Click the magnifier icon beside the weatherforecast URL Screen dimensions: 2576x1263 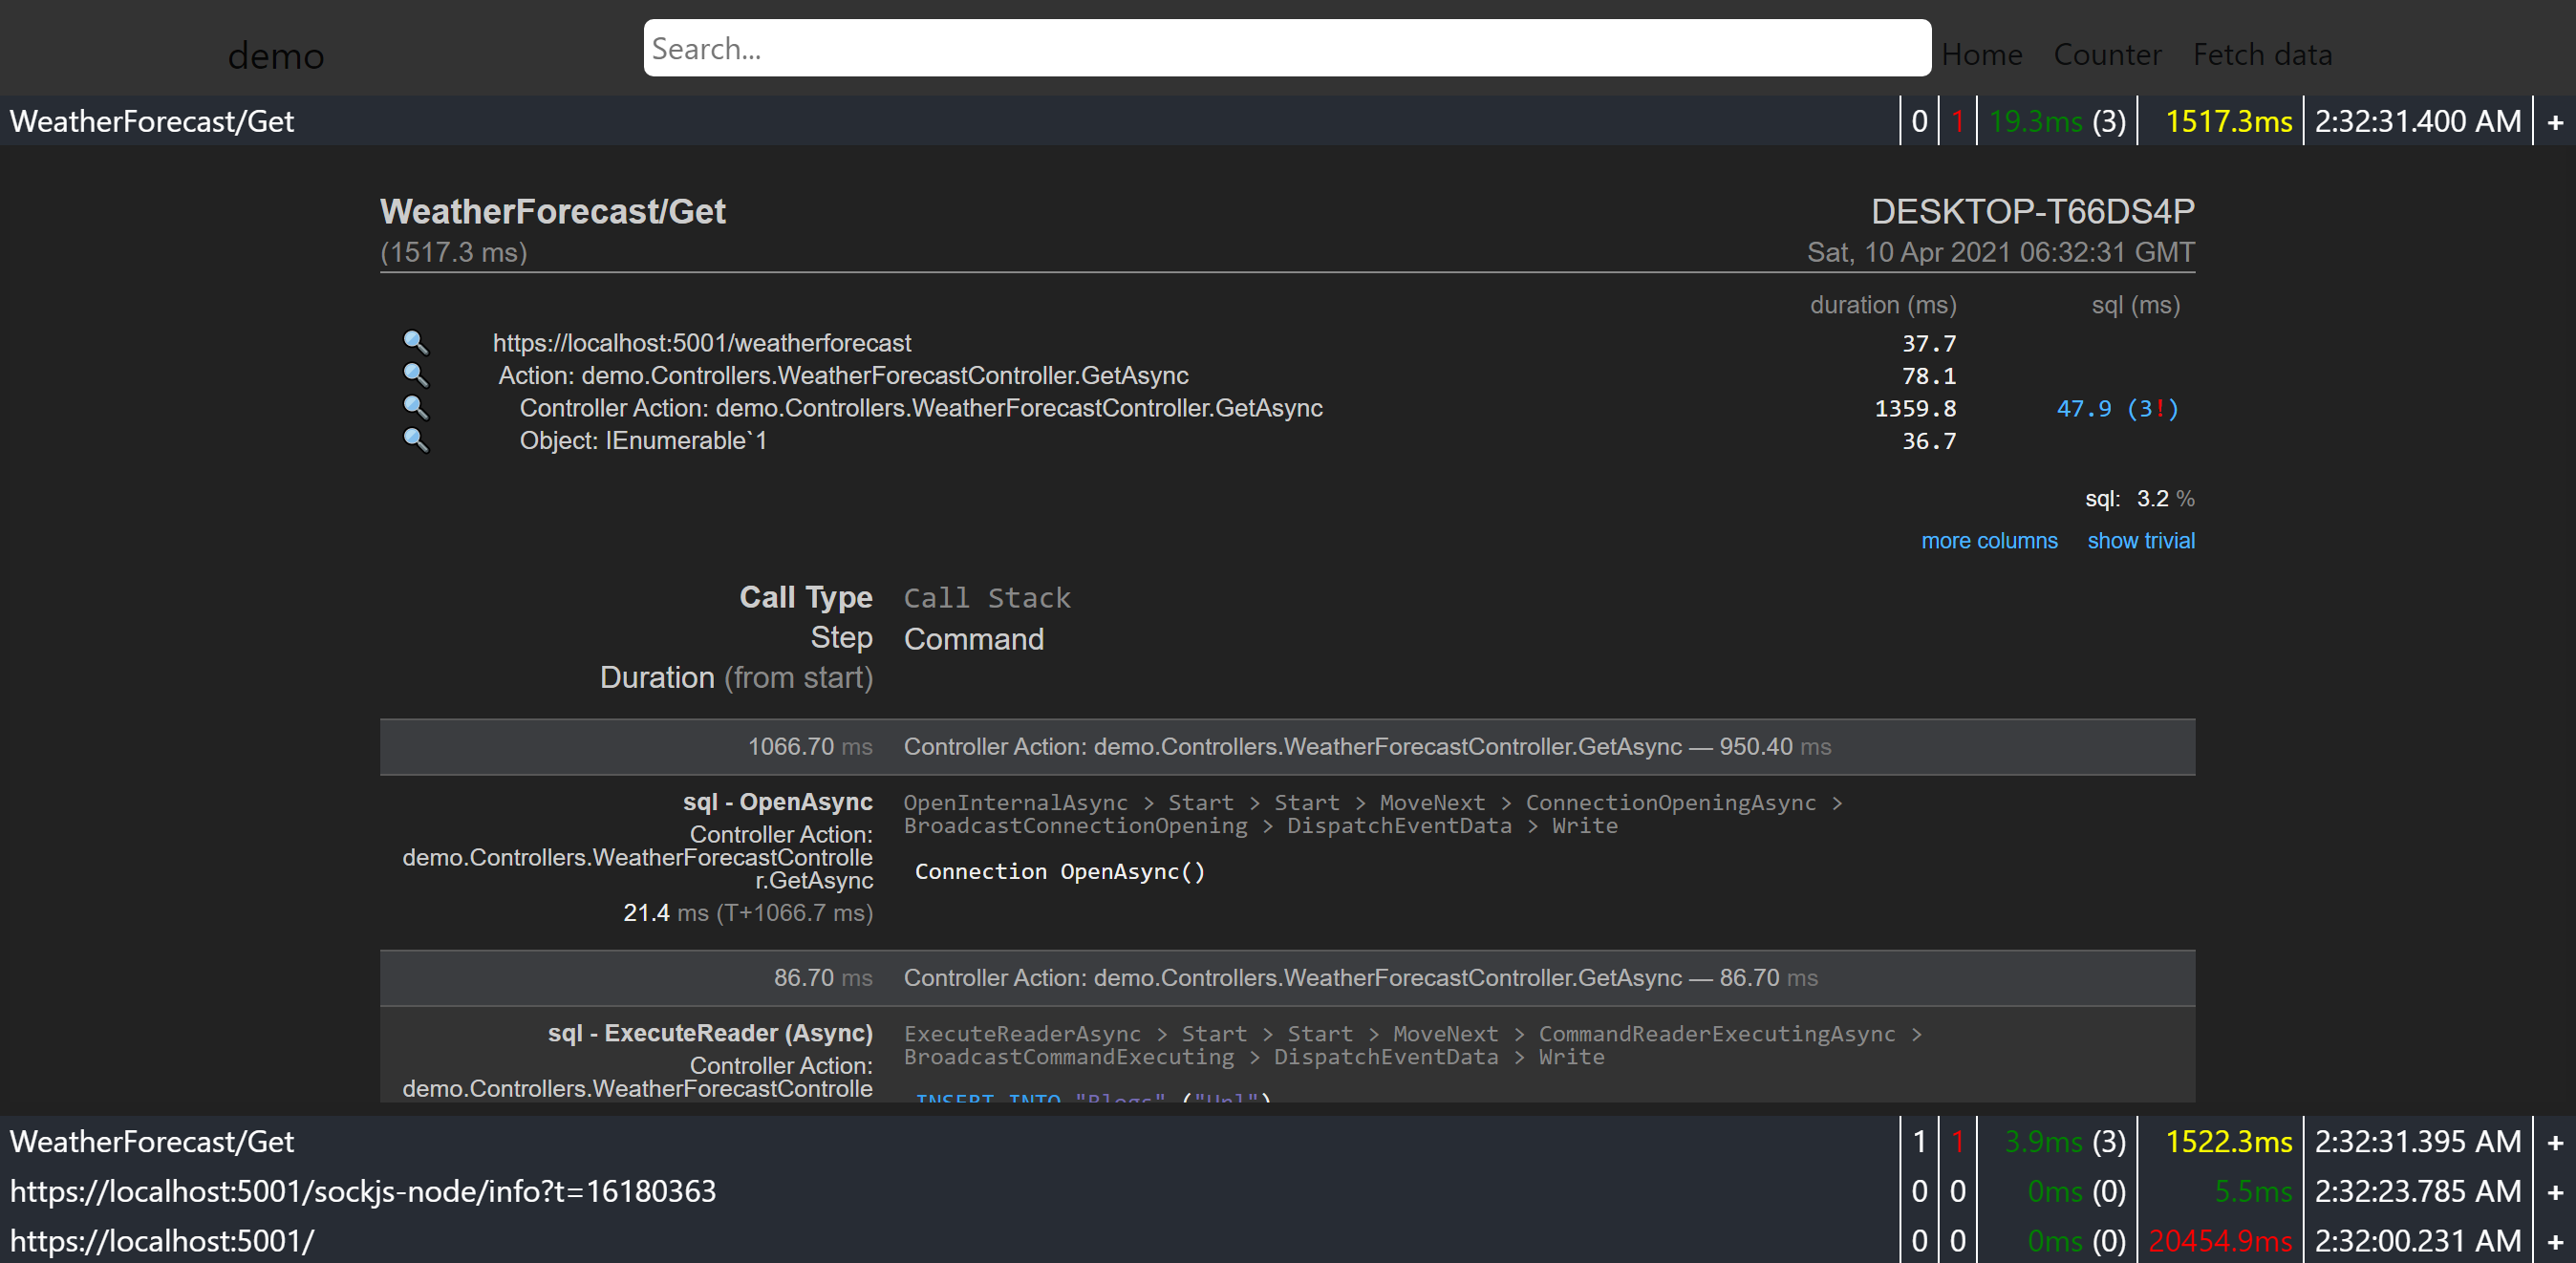tap(417, 343)
